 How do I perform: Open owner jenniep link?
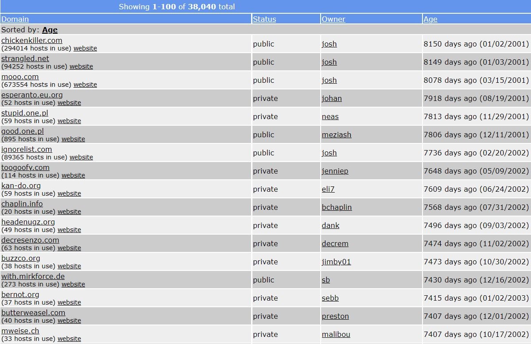coord(335,171)
